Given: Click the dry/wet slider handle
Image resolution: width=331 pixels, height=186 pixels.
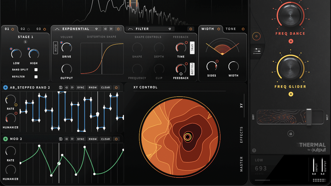Looking at the screenshot, I should coord(309,117).
